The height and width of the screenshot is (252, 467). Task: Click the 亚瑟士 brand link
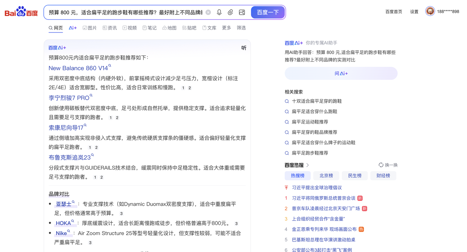63,204
